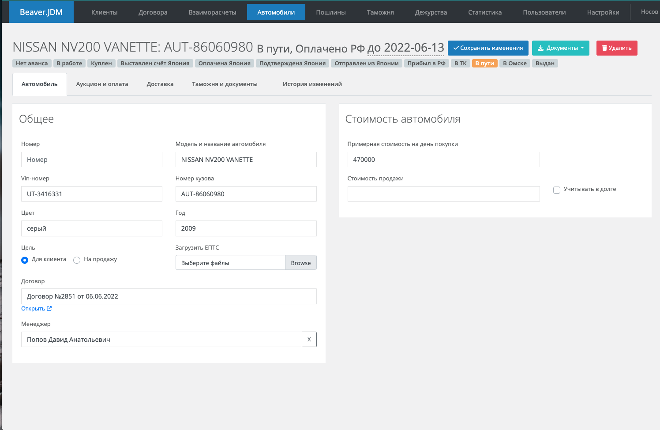Open the Документы dropdown menu
Viewport: 660px width, 430px height.
click(560, 48)
